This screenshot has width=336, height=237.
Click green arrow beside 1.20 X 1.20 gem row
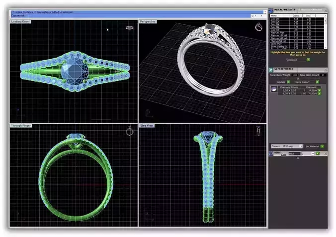pyautogui.click(x=319, y=93)
